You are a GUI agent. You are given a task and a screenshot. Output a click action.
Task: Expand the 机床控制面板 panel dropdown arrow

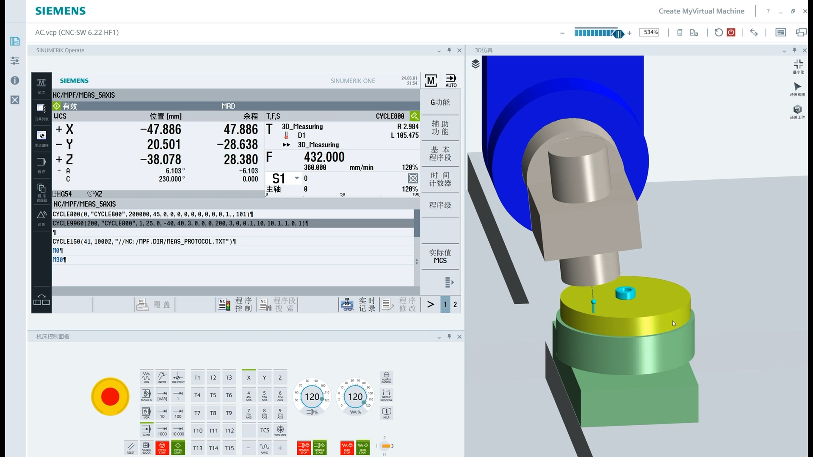click(439, 337)
